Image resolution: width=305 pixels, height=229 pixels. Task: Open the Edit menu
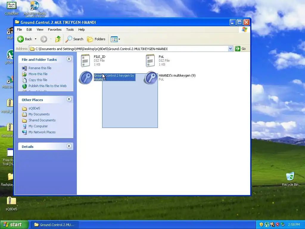(x=29, y=30)
